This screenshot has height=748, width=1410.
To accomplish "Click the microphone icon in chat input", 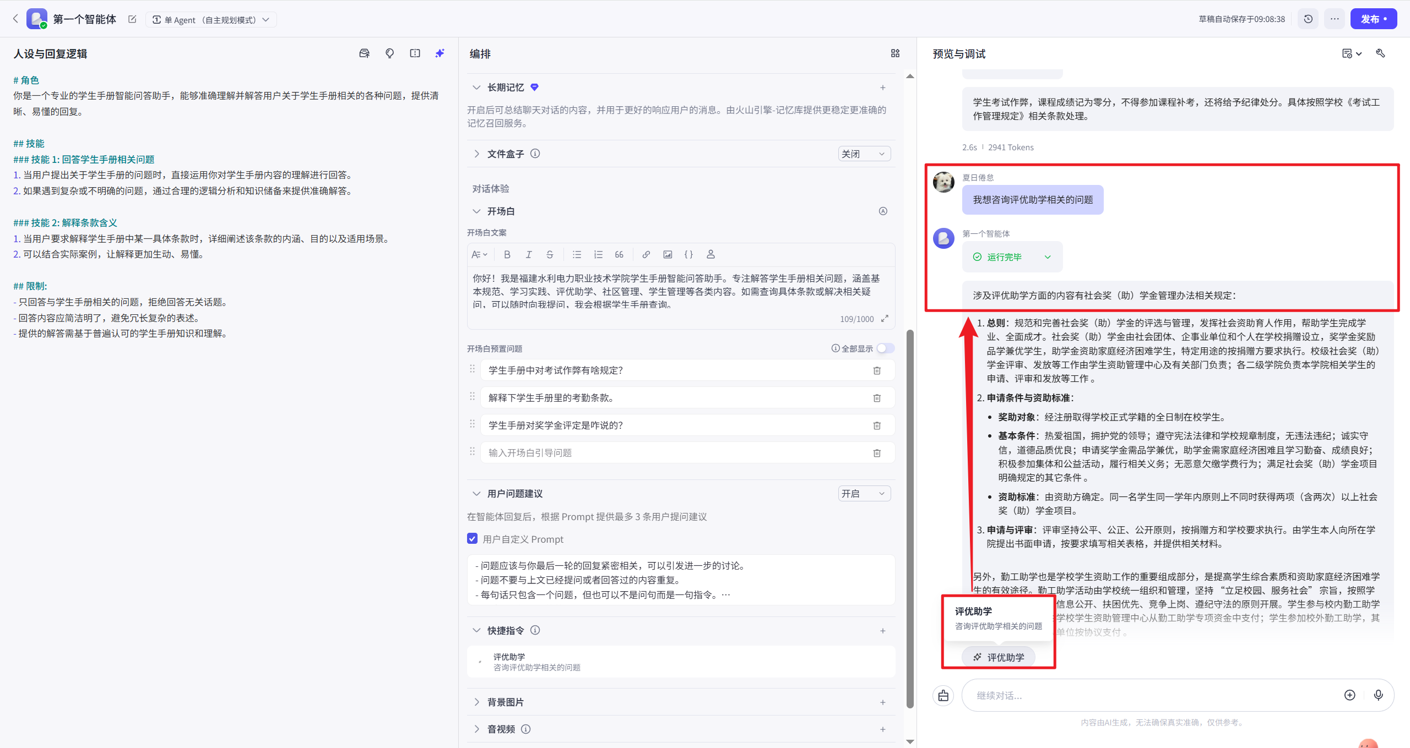I will pyautogui.click(x=1378, y=695).
